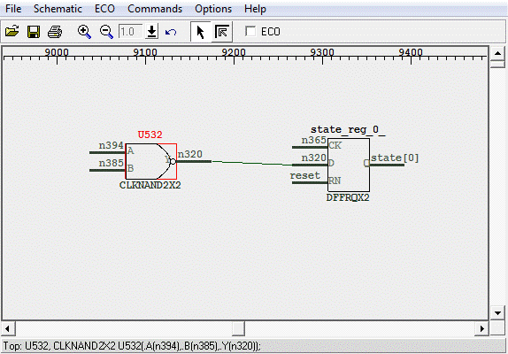This screenshot has height=354, width=508.
Task: Zoom out with magnifier minus icon
Action: tap(106, 32)
